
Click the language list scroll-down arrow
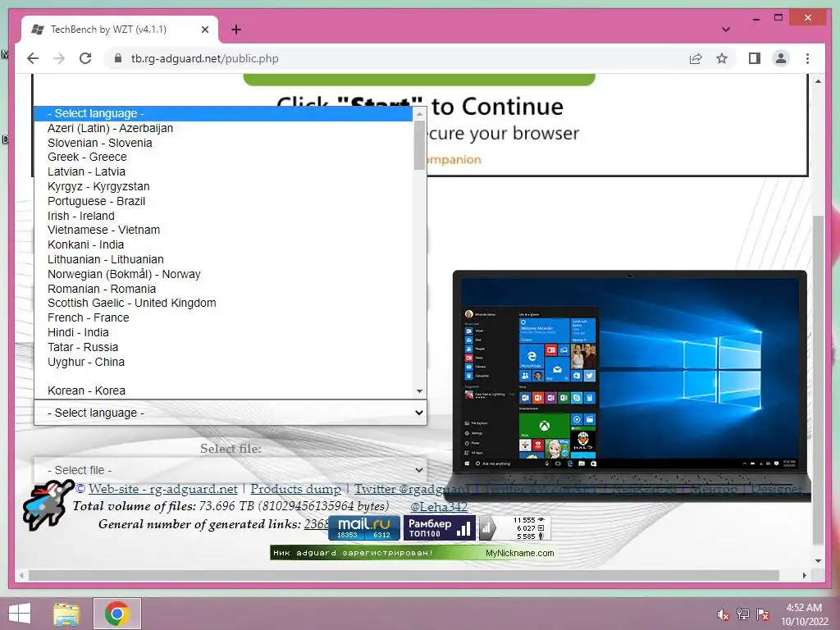[419, 391]
